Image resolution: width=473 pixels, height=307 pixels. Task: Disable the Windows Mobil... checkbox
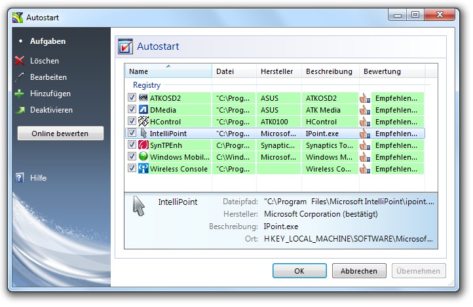(x=132, y=156)
